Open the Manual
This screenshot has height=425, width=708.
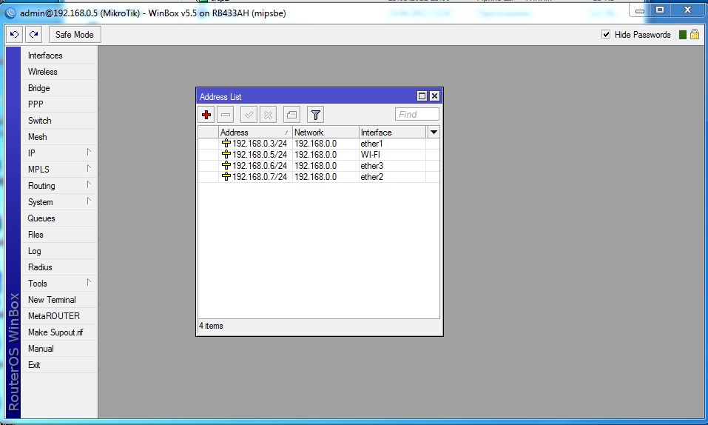click(x=59, y=348)
